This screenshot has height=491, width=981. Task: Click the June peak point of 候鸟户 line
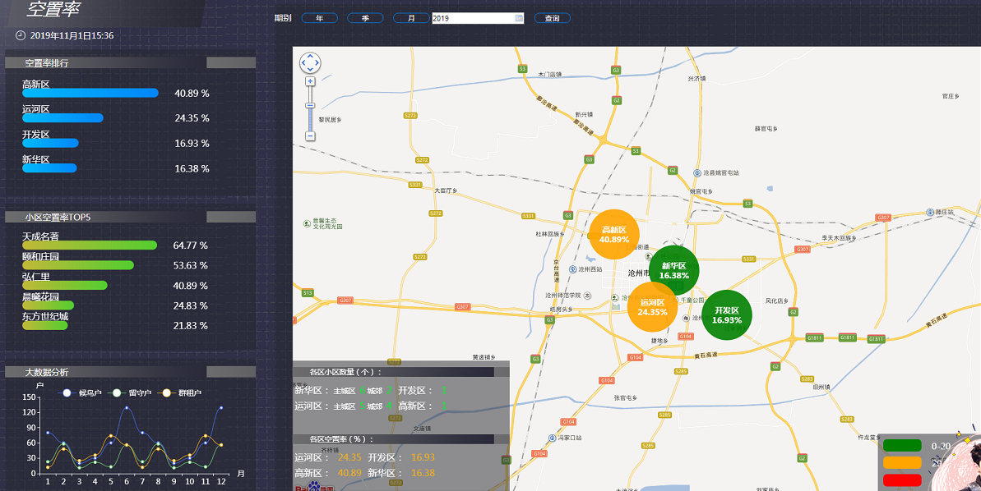pyautogui.click(x=127, y=408)
